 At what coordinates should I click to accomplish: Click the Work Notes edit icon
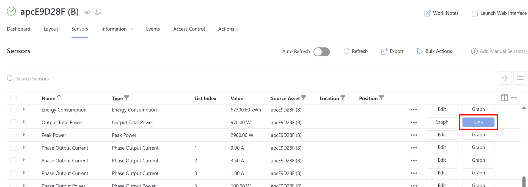[x=427, y=13]
